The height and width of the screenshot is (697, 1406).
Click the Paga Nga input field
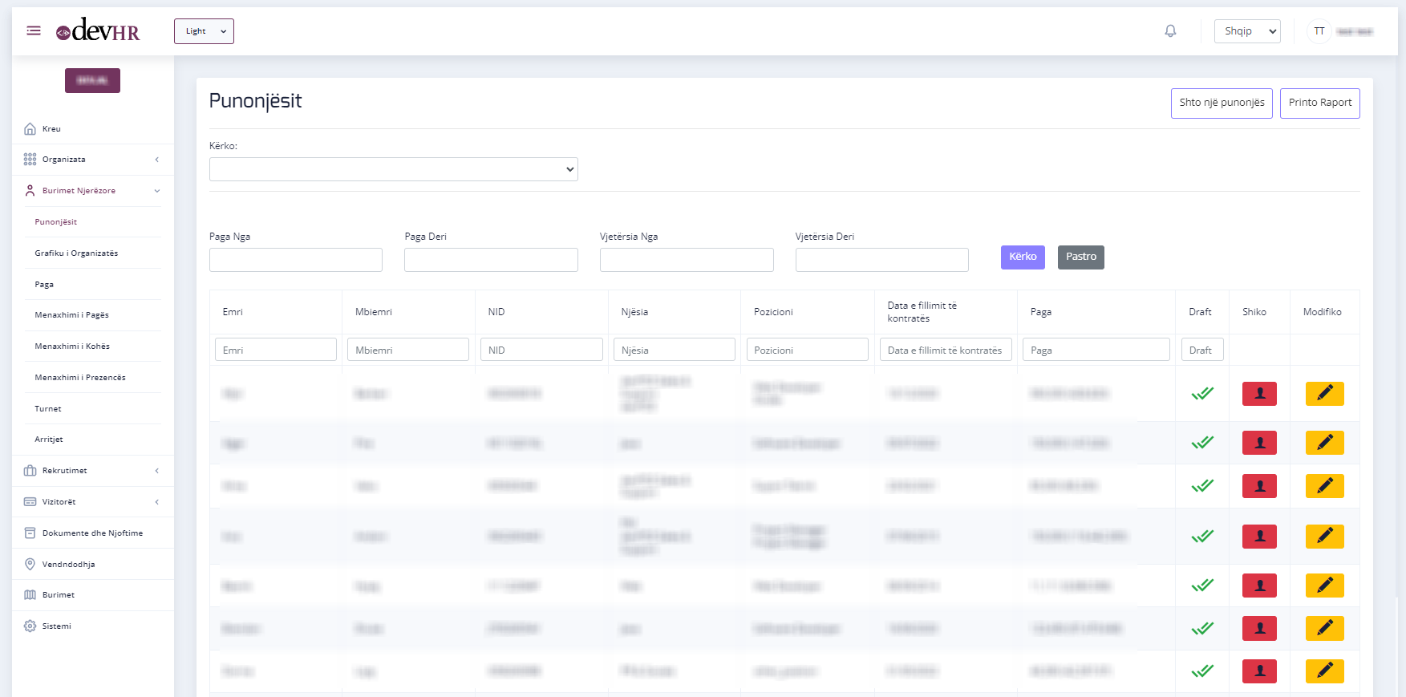295,260
